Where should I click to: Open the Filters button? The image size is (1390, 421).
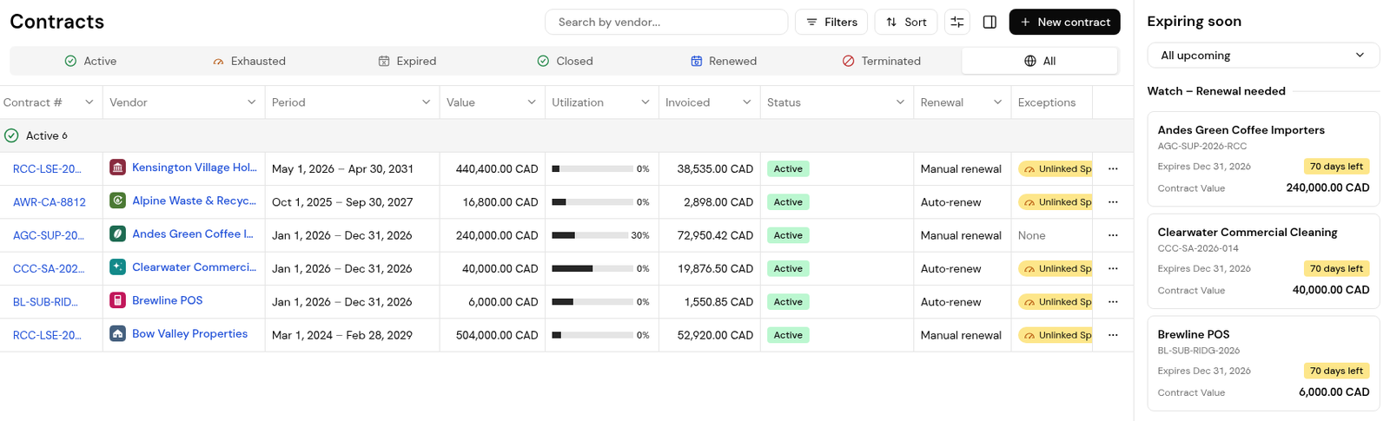tap(831, 22)
